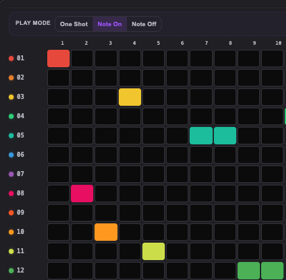
Task: Select One Shot play mode
Action: 74,24
